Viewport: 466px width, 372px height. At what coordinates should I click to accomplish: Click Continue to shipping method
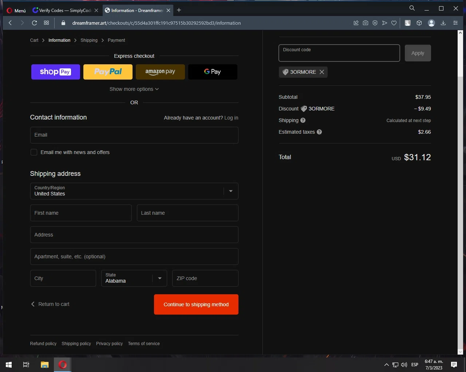tap(196, 304)
